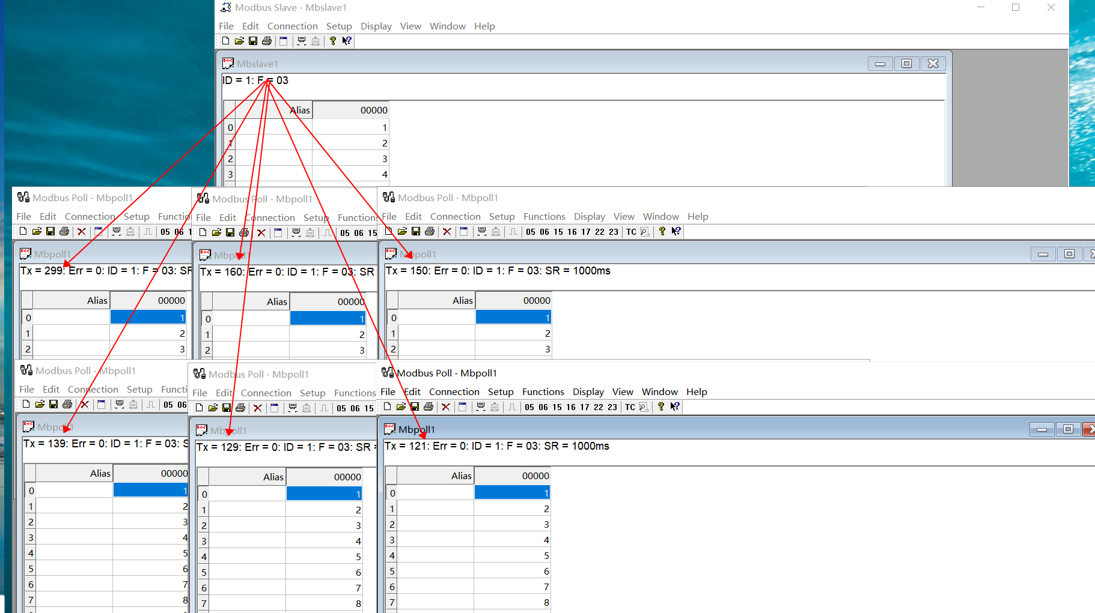Click the yellow About question mark in Modbus Slave

333,41
